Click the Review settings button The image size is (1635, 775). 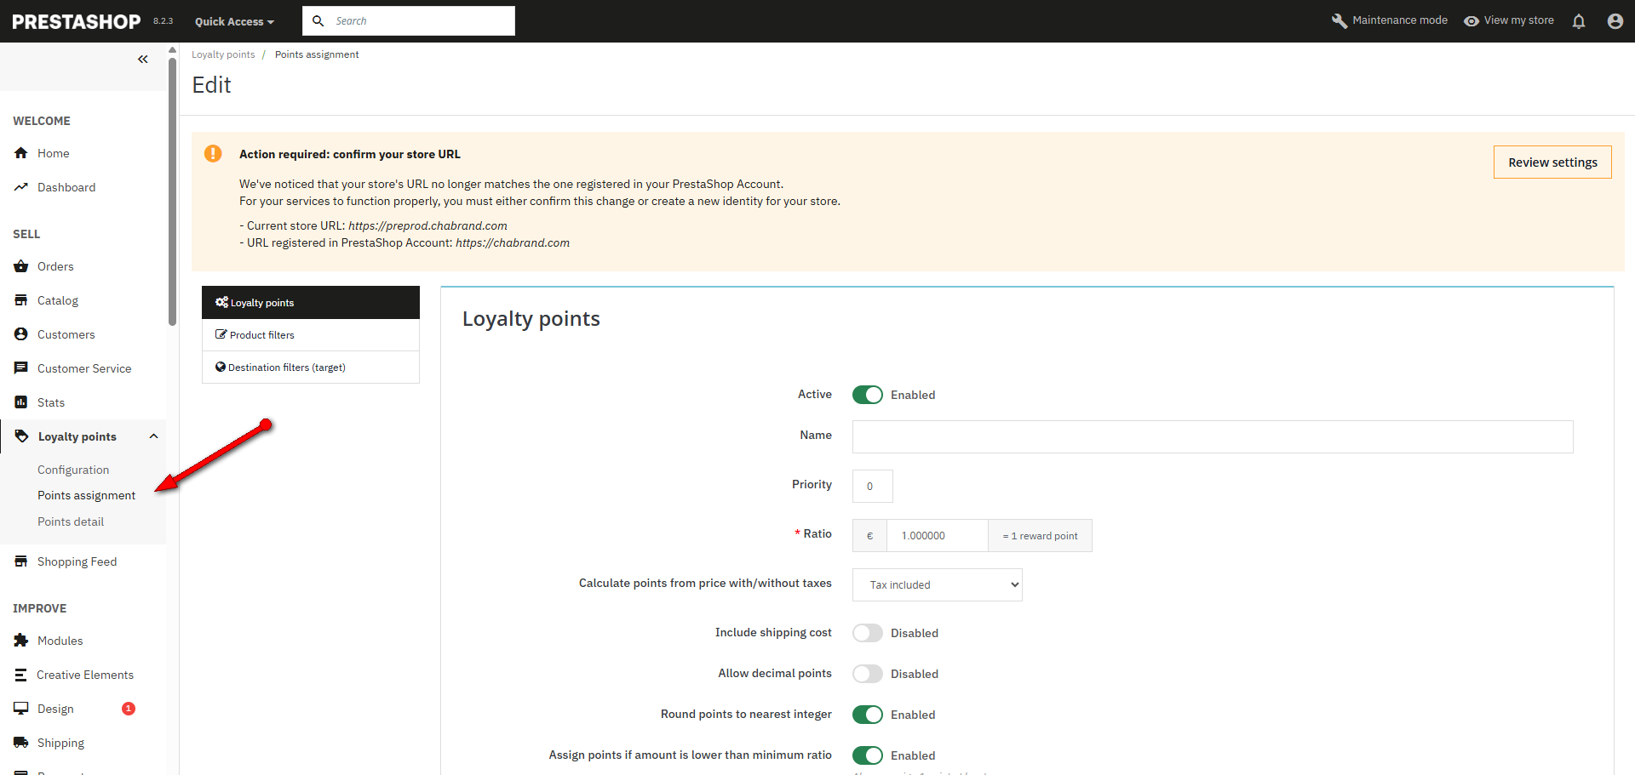(x=1552, y=162)
